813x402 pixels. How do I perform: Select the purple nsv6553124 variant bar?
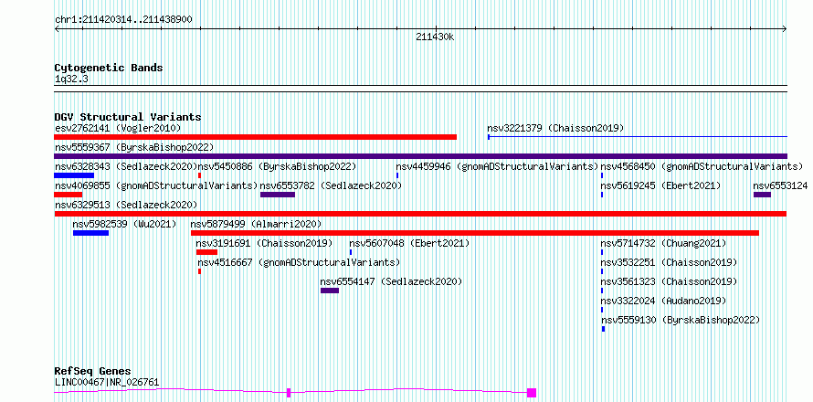762,195
